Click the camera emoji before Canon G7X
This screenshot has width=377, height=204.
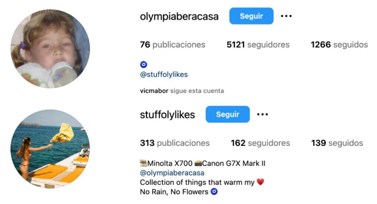point(198,164)
